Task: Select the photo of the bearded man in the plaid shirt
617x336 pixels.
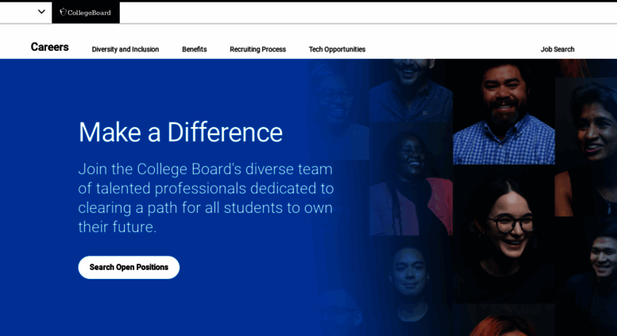Action: (503, 112)
